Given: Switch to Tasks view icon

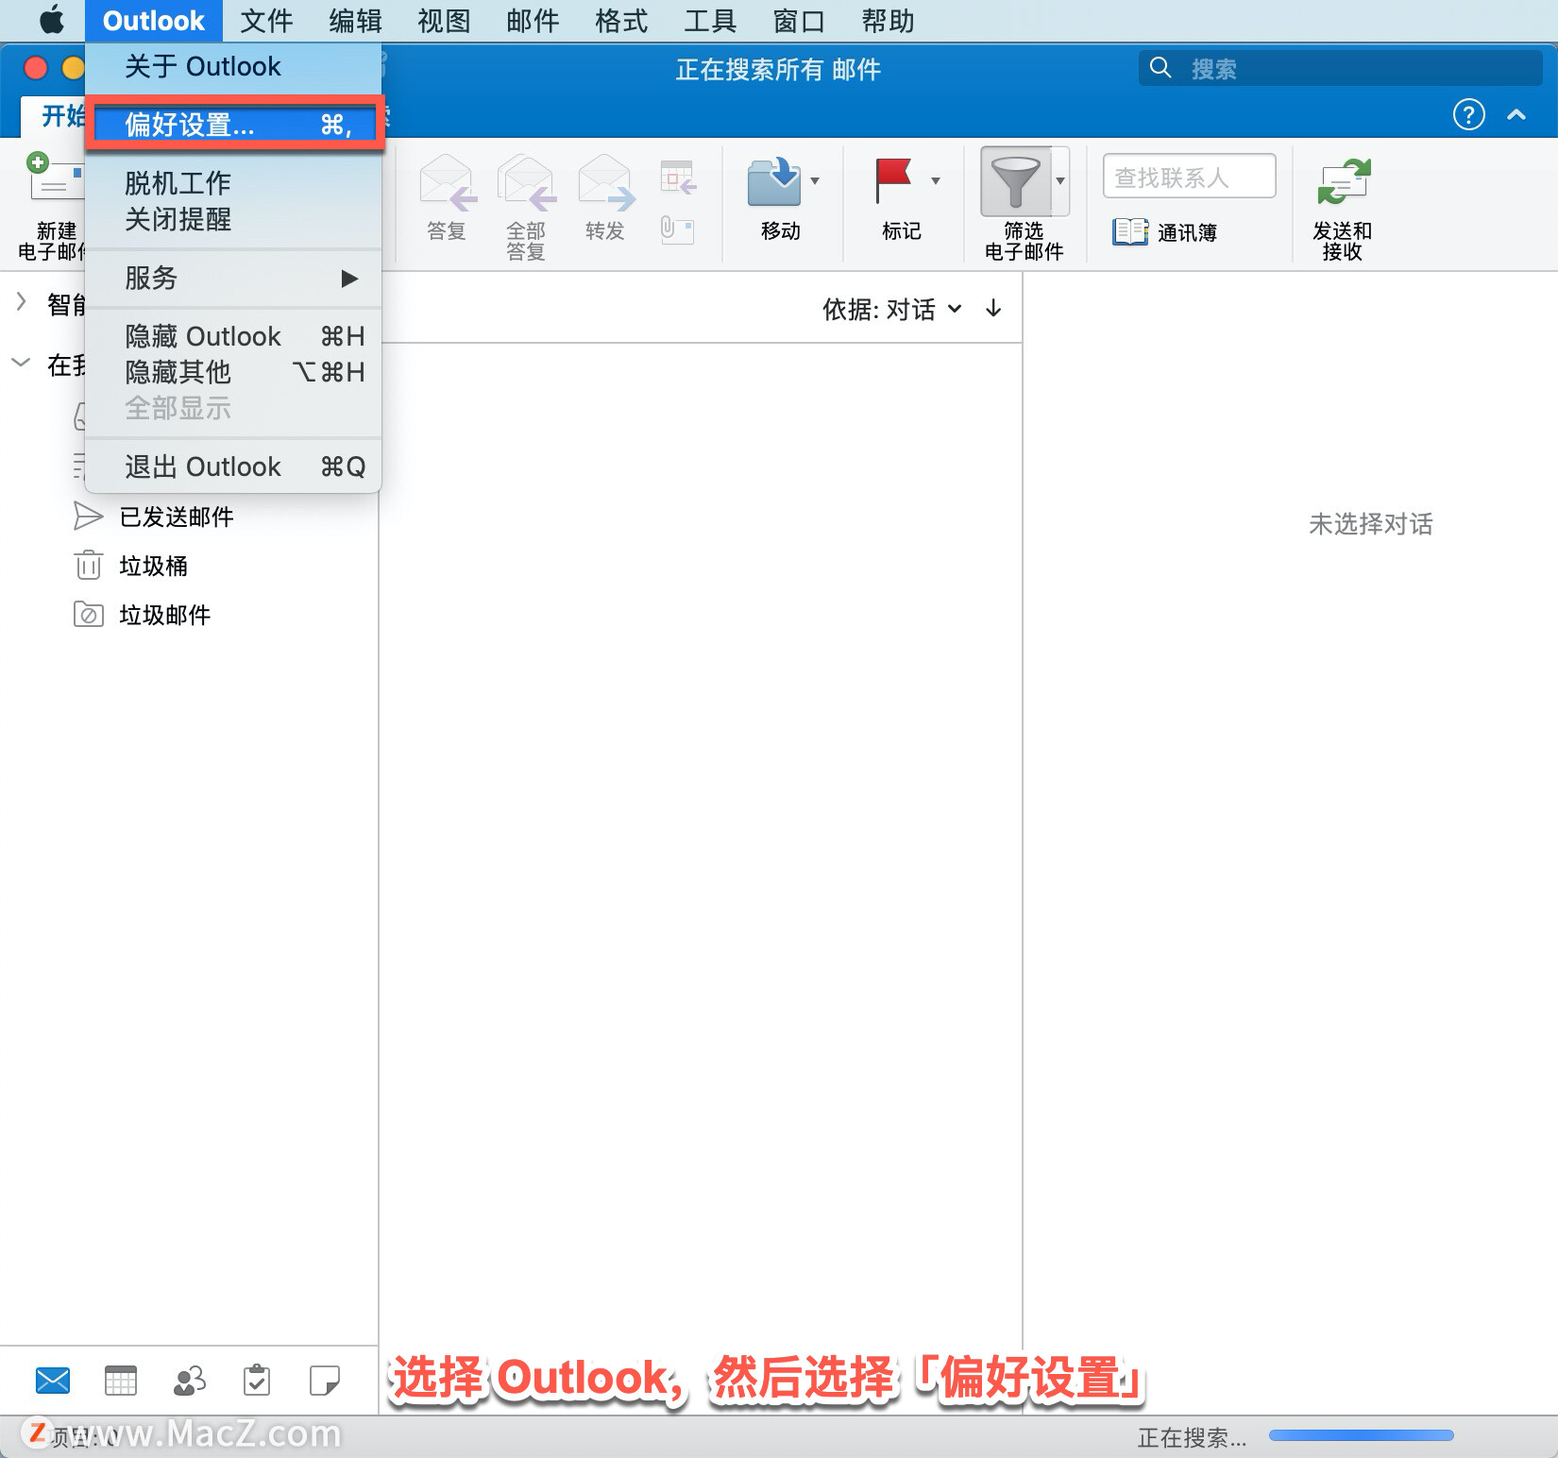Looking at the screenshot, I should 257,1381.
